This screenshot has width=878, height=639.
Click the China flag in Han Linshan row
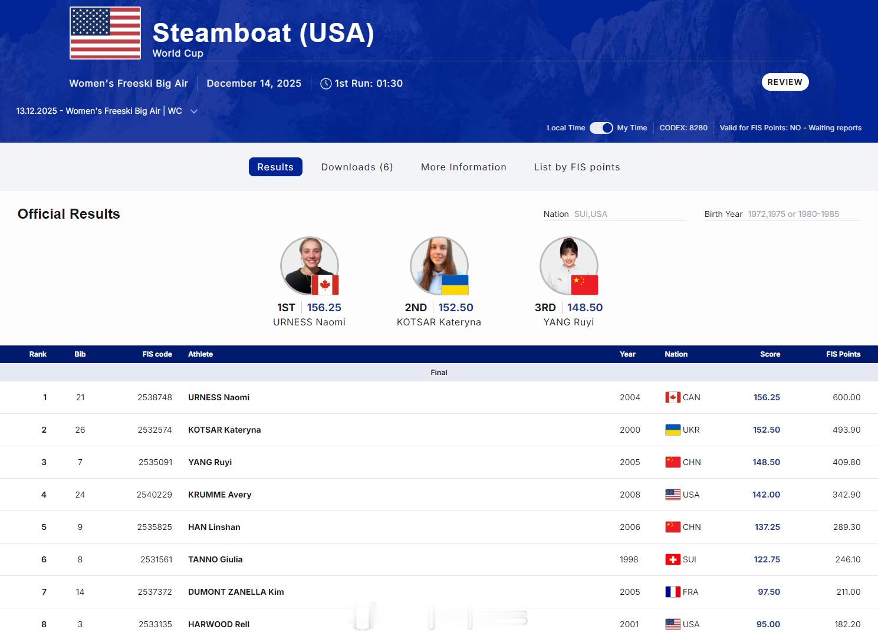click(672, 527)
